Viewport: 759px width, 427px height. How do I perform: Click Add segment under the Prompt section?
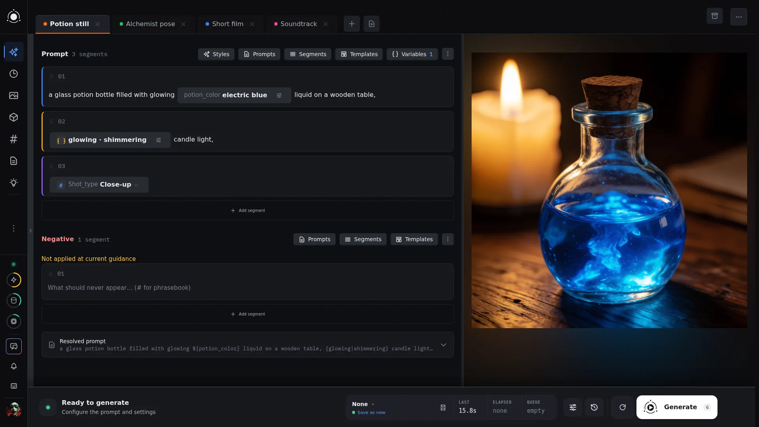point(248,210)
